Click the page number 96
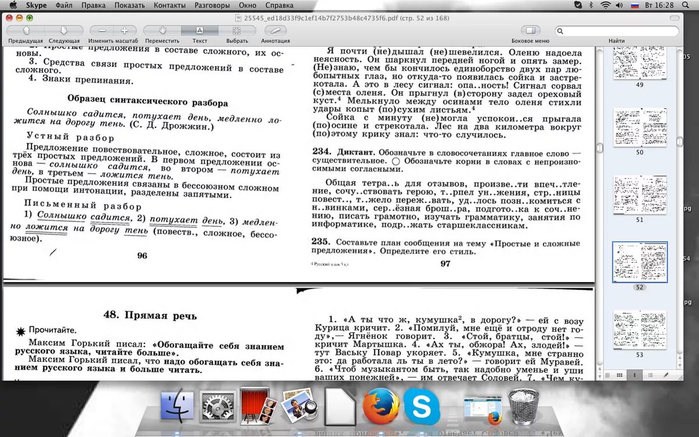The height and width of the screenshot is (437, 699). 142,256
